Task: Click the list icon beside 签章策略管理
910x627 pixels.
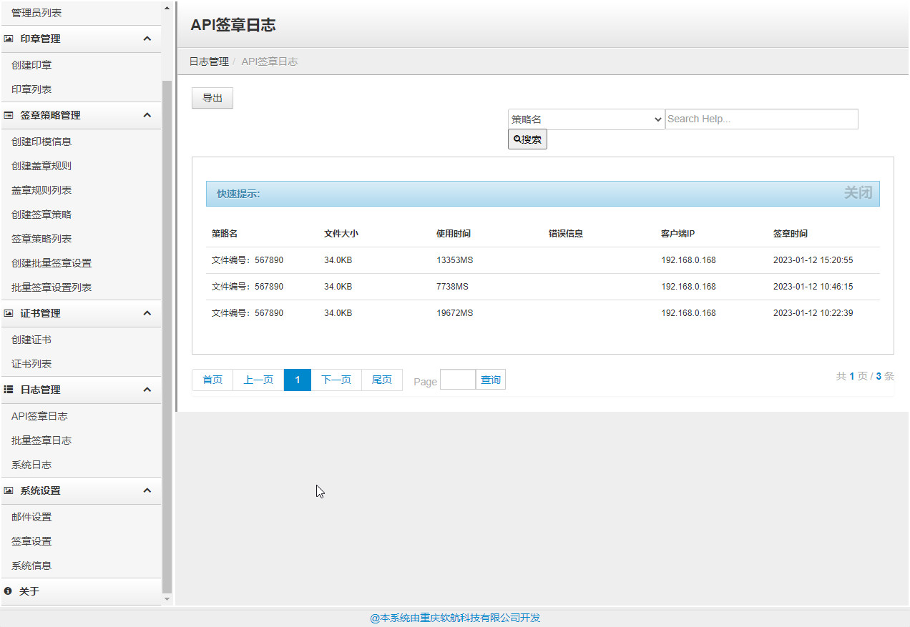Action: (9, 115)
